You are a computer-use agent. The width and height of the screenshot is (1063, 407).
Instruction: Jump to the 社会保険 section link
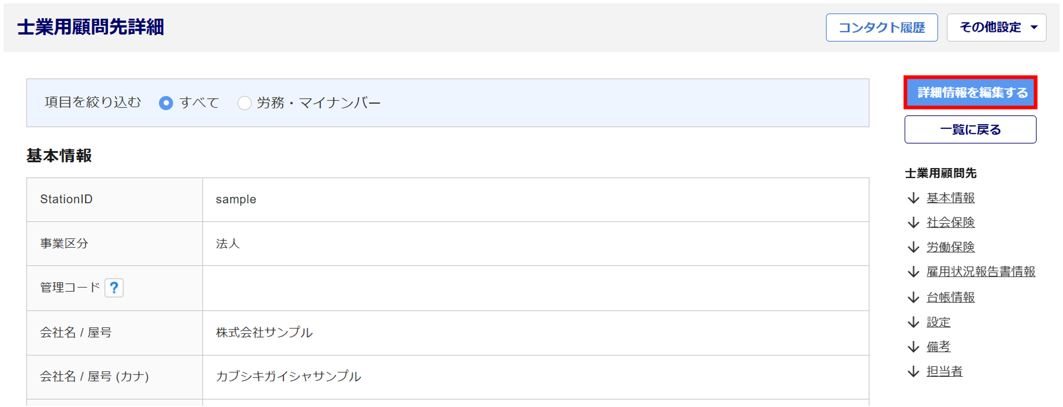(950, 222)
